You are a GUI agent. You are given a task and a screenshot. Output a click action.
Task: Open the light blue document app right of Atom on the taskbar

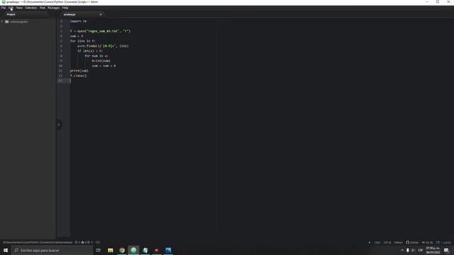145,250
